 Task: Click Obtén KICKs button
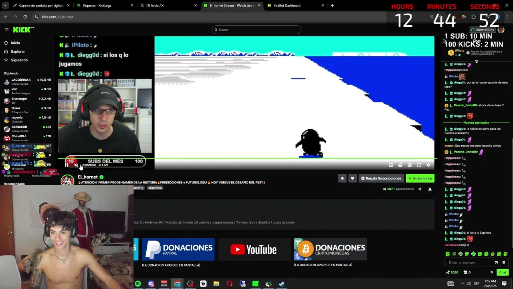(x=483, y=30)
